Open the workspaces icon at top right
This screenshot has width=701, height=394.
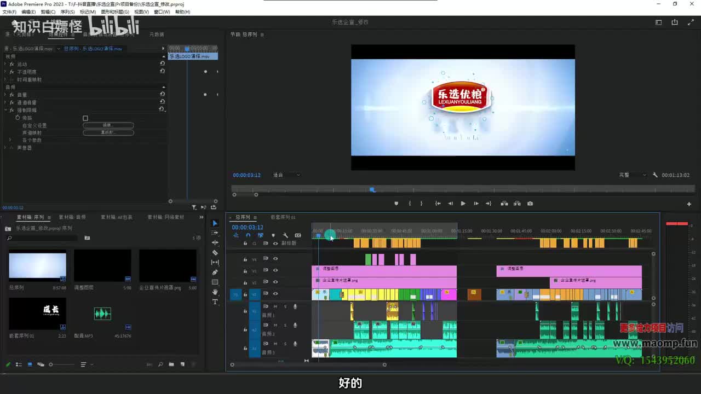[x=658, y=22]
